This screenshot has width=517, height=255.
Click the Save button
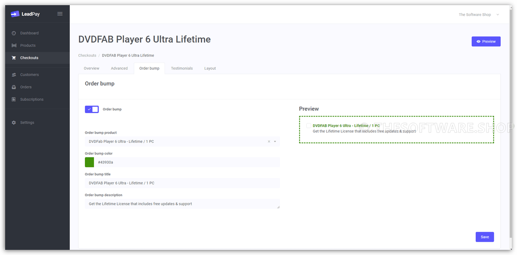coord(485,237)
